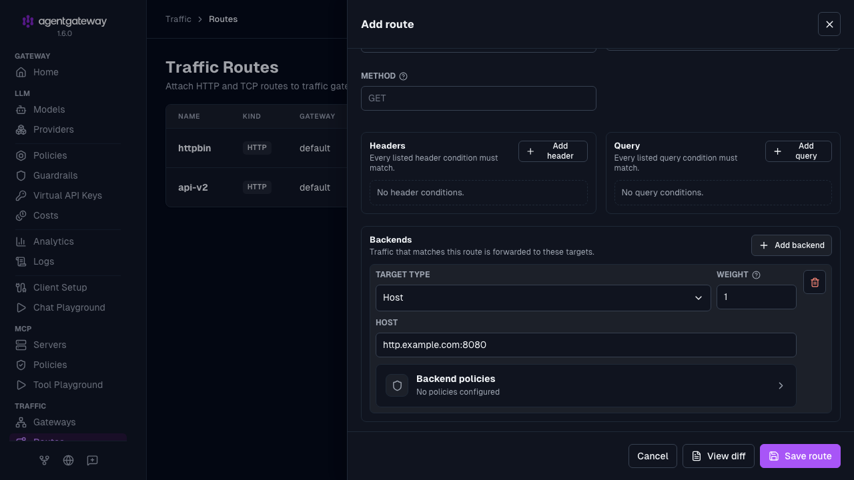Image resolution: width=854 pixels, height=480 pixels.
Task: Click the globe icon at sidebar bottom
Action: 68,460
